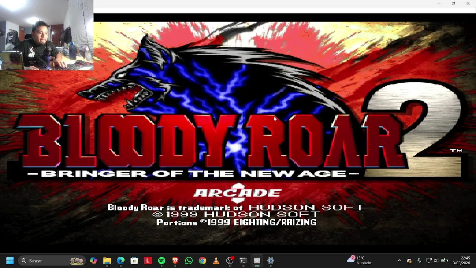Open Spotify from the taskbar

161,261
